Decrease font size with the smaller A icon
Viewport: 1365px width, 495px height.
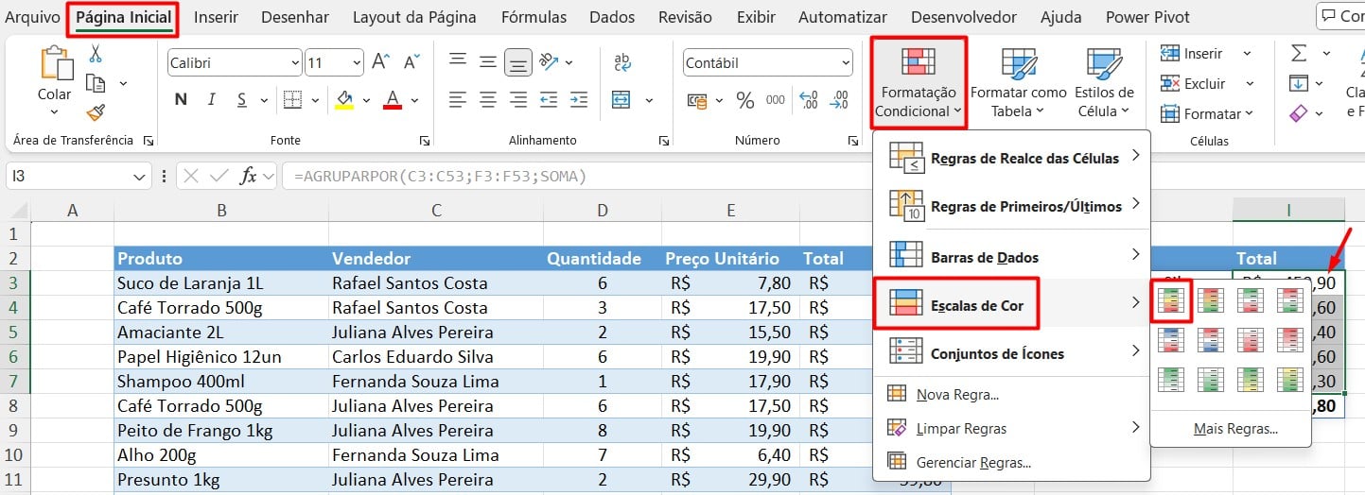pos(411,62)
